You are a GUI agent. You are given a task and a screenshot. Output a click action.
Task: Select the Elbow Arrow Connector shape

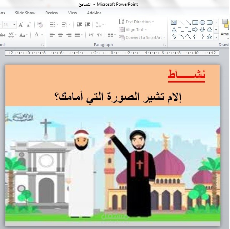[x=188, y=30]
